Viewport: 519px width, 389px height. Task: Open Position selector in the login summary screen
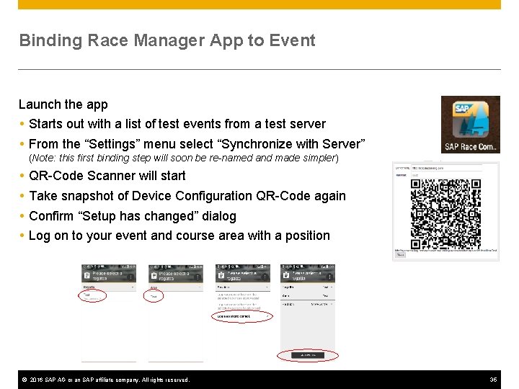point(308,304)
